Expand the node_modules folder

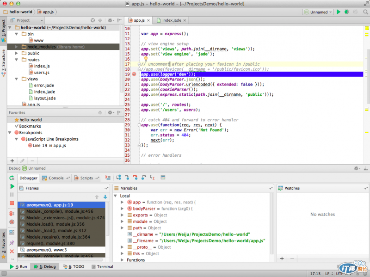coord(17,47)
